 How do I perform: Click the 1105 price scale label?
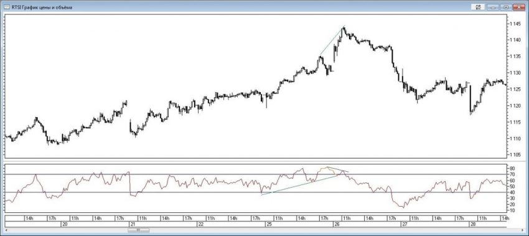(515, 154)
